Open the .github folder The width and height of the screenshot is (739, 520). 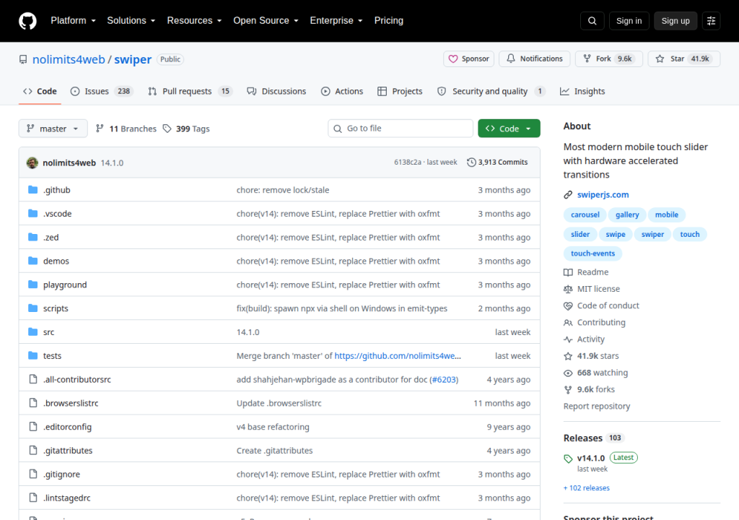tap(56, 190)
